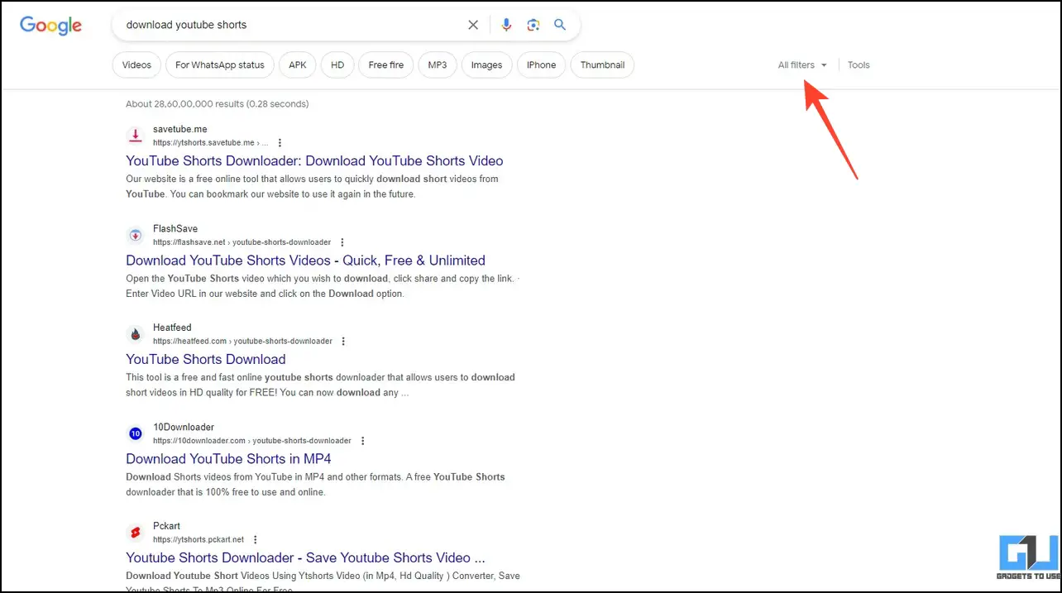Click the Heatfeed site name
Image resolution: width=1062 pixels, height=593 pixels.
172,328
